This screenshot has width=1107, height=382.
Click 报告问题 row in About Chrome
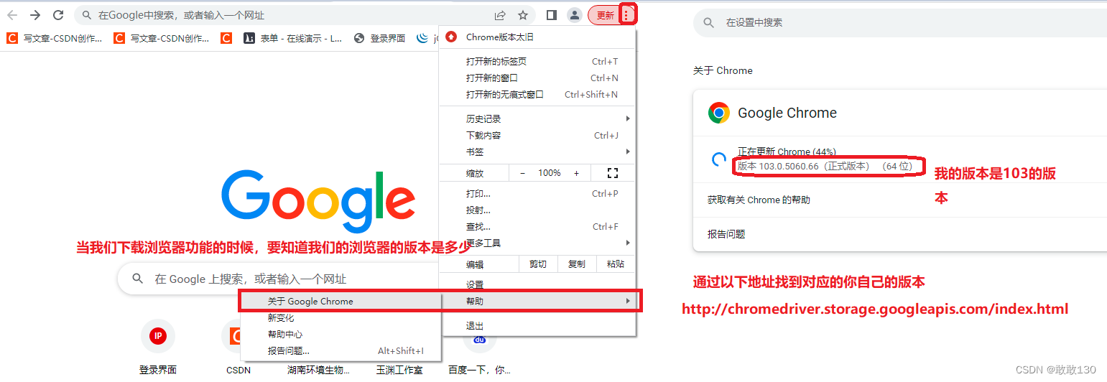900,234
